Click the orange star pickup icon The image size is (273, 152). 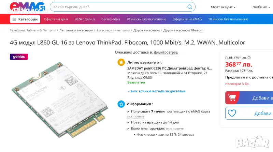pyautogui.click(x=121, y=62)
